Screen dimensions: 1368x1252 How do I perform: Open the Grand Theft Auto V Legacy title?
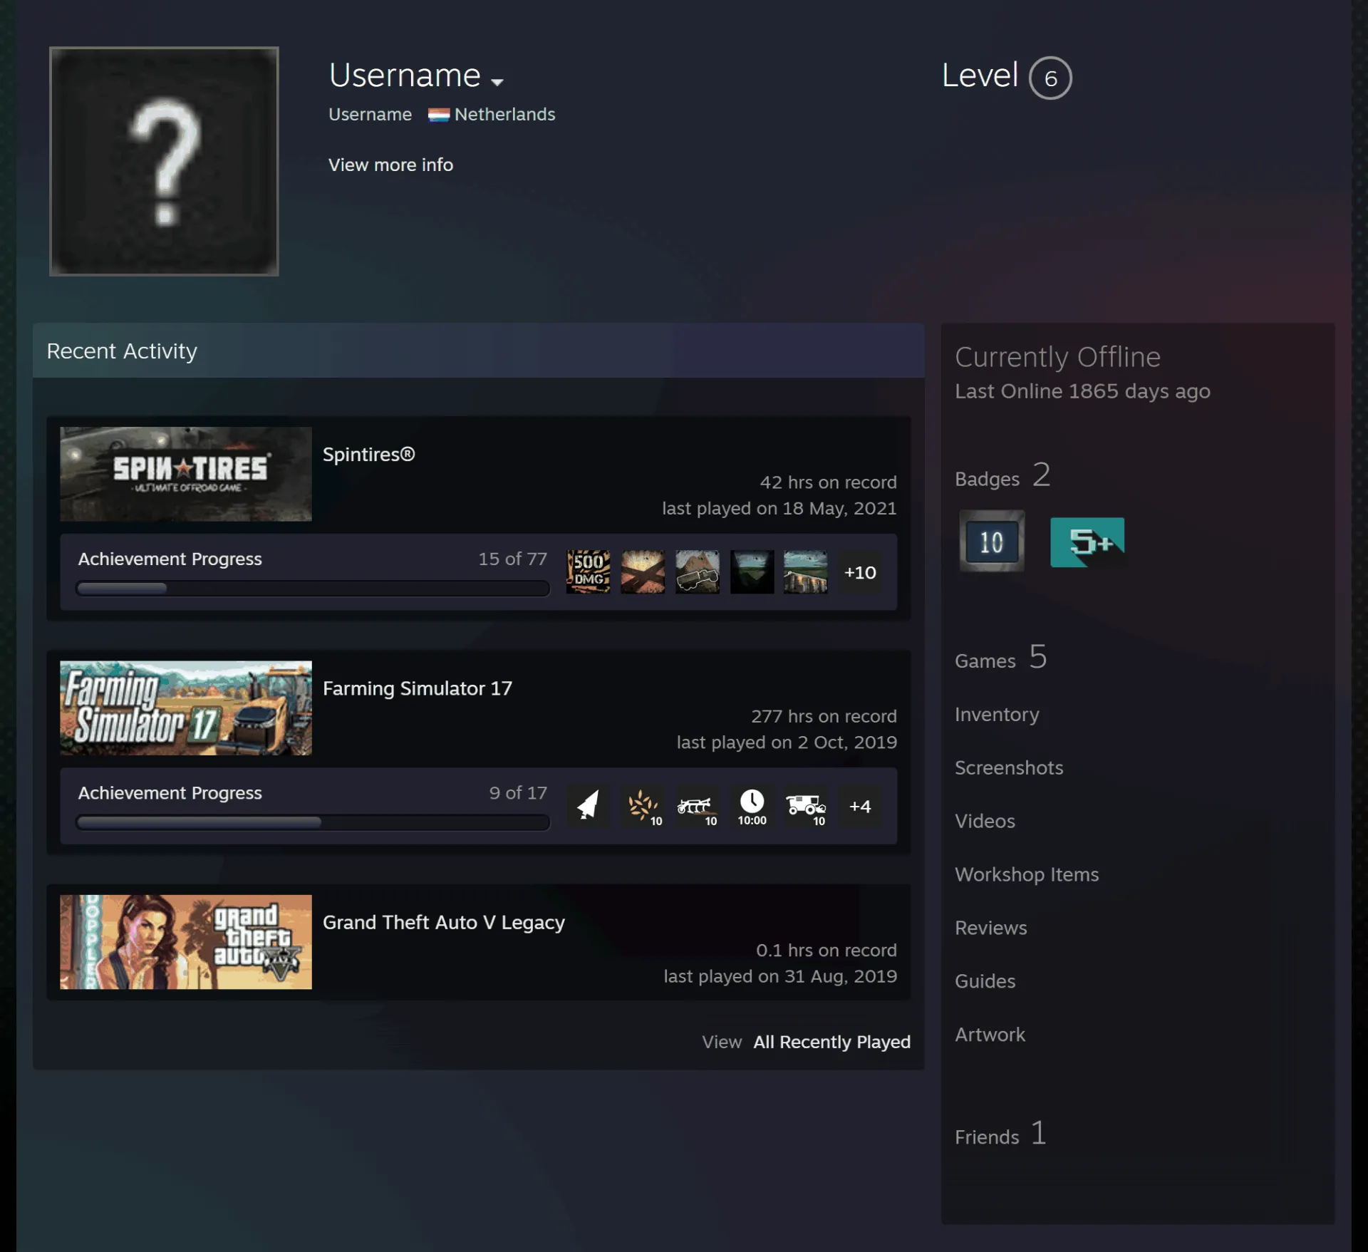pos(443,922)
